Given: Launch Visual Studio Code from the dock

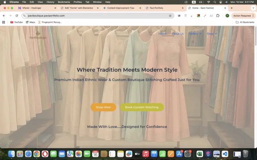Looking at the screenshot, I should (225, 154).
